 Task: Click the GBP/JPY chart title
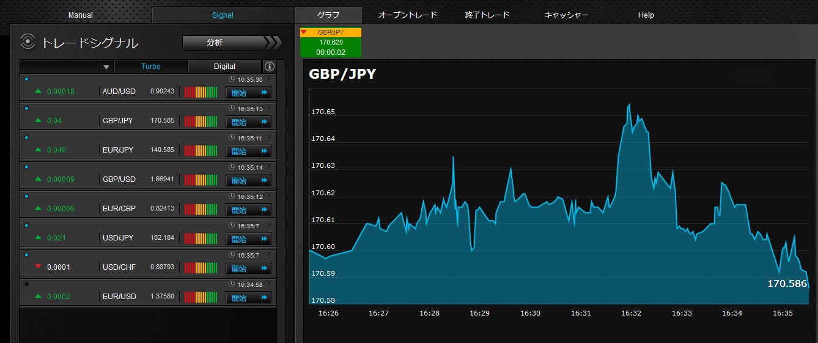[342, 74]
